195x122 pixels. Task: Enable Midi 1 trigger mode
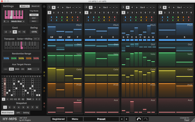coord(34,18)
